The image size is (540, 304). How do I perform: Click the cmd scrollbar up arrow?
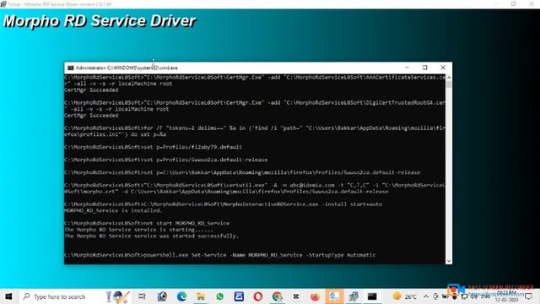(x=448, y=78)
